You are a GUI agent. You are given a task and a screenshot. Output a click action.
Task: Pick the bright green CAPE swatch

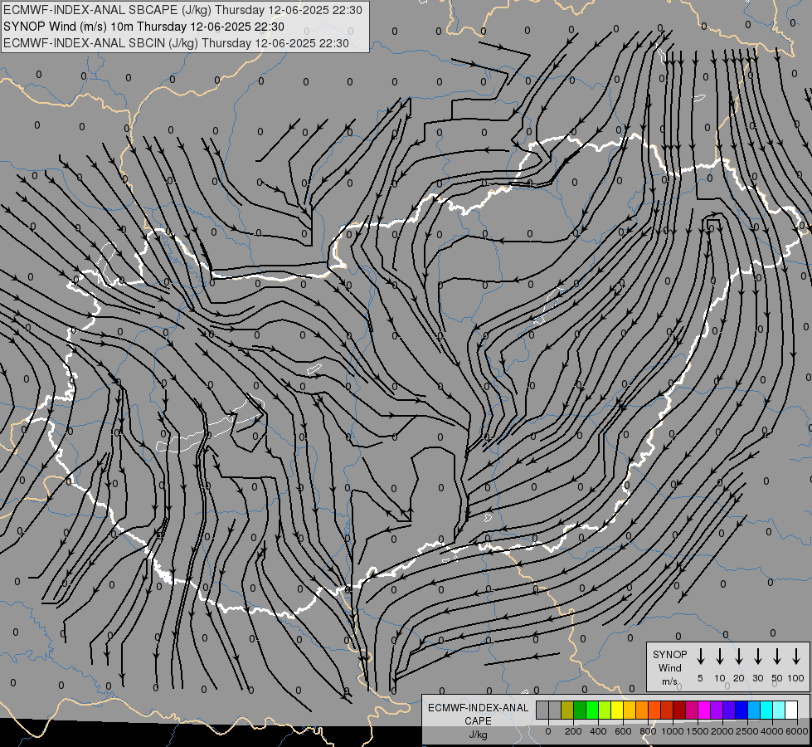point(592,710)
